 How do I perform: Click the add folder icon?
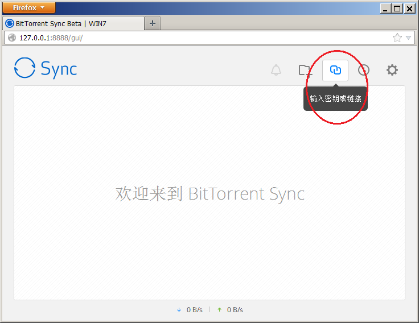coord(305,70)
